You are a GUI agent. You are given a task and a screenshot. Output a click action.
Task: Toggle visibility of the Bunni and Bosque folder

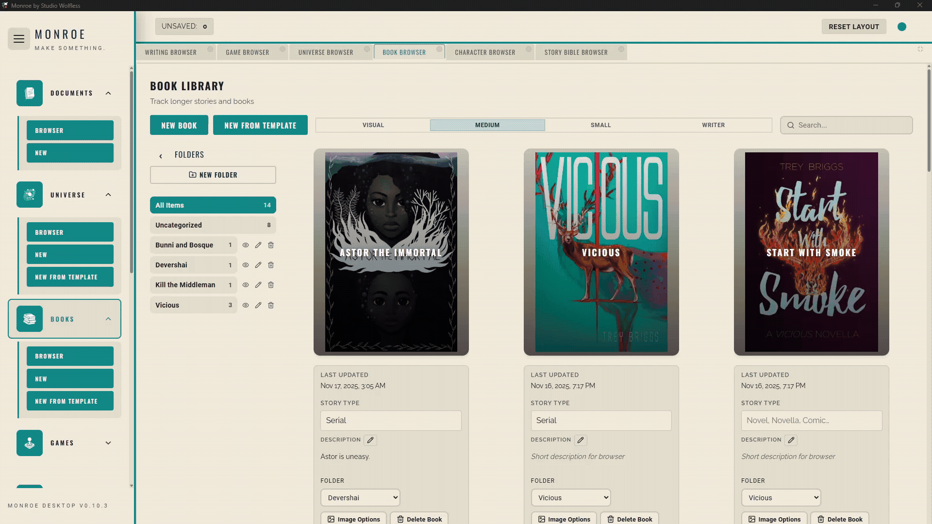click(246, 245)
